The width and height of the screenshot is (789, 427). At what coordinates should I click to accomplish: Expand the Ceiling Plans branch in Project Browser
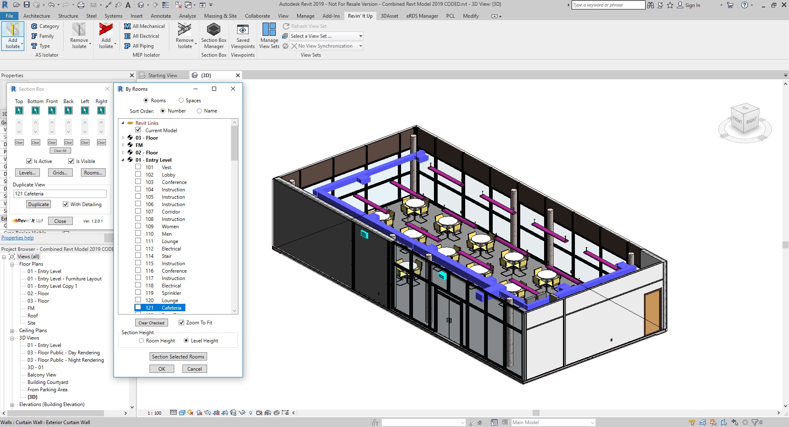12,331
